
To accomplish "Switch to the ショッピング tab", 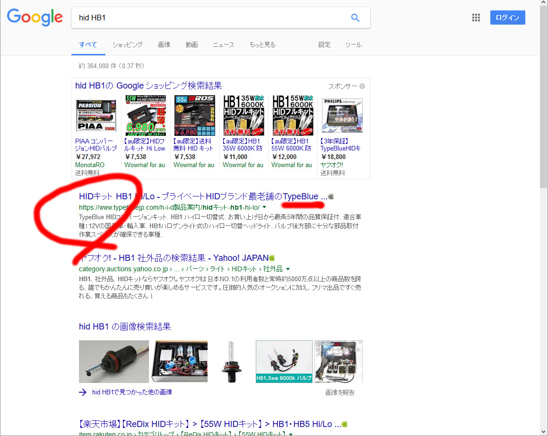I will [127, 45].
